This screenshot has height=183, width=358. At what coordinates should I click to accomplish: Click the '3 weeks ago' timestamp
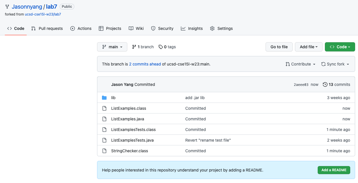pos(338,98)
